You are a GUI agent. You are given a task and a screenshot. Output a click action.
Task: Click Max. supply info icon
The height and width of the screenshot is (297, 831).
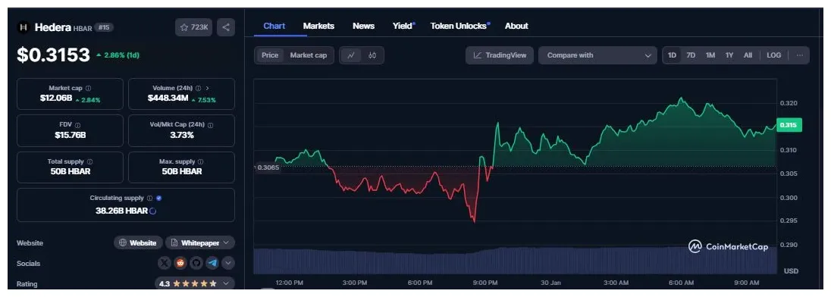pos(200,161)
